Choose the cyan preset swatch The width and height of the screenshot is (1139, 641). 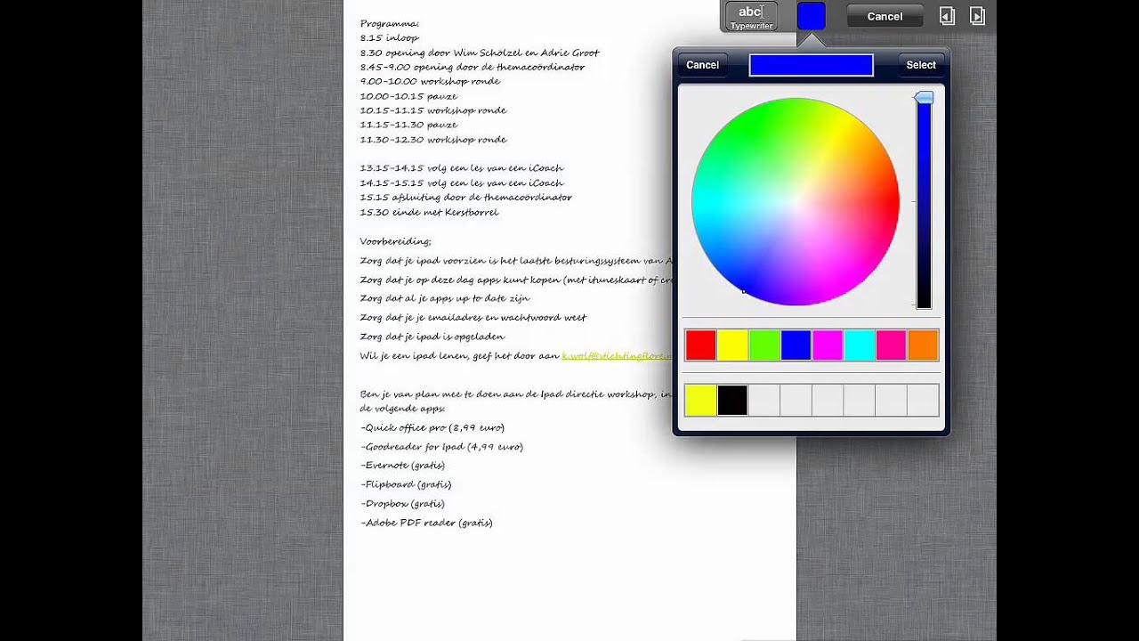point(859,345)
